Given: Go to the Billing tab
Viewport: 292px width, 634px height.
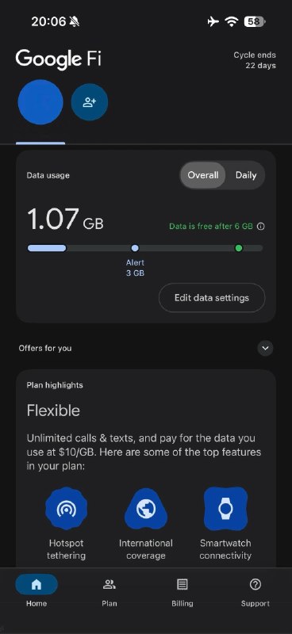Looking at the screenshot, I should pos(182,590).
